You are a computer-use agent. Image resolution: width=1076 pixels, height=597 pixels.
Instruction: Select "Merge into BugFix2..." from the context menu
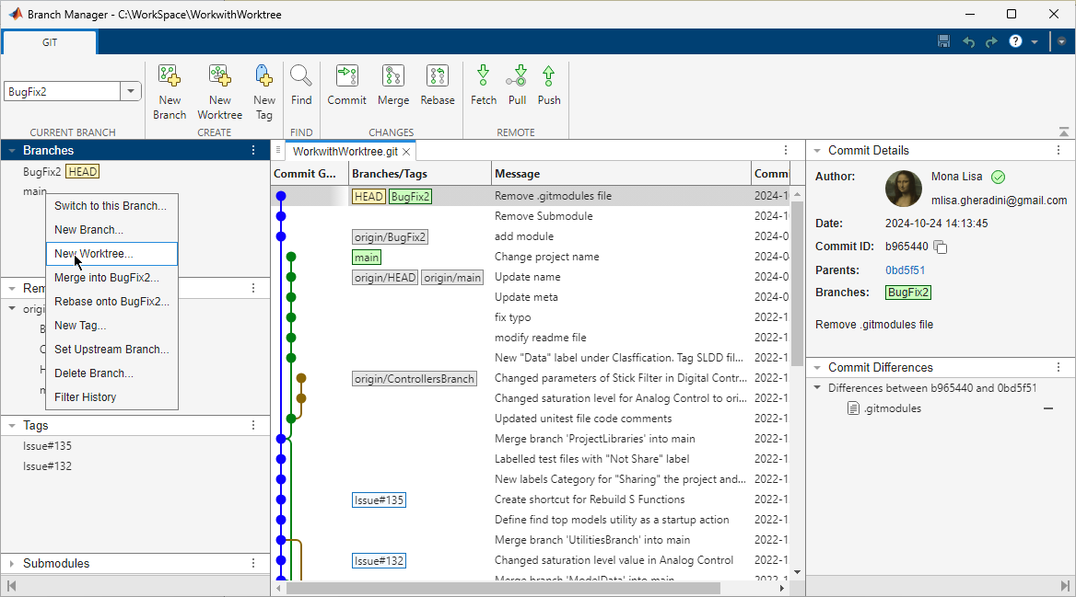click(x=106, y=277)
